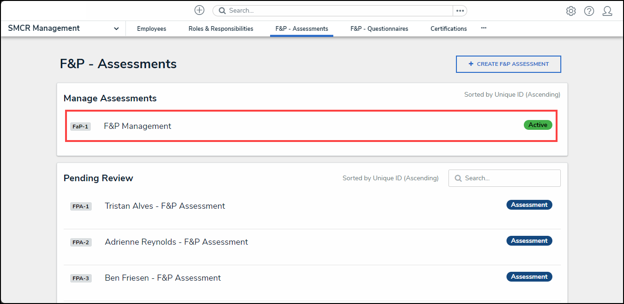Click the plus icon in the top bar

click(x=199, y=10)
